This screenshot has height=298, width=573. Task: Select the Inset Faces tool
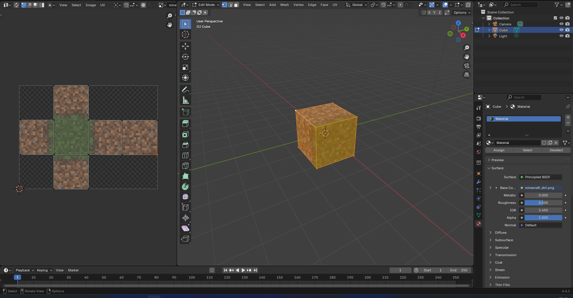(x=185, y=134)
